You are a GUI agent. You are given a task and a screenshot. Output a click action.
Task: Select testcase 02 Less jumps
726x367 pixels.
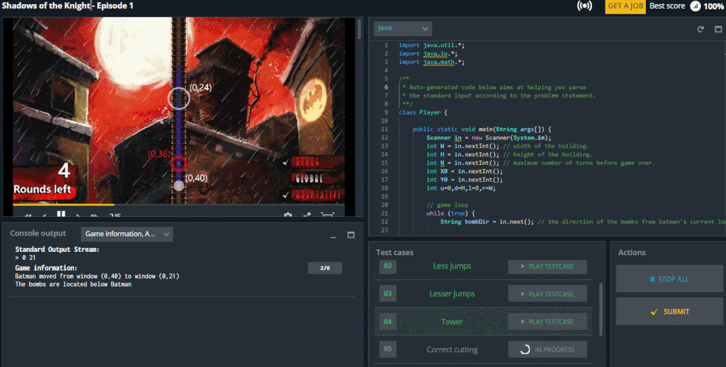pos(452,266)
